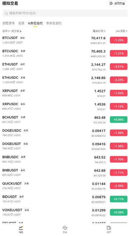Click the search magnifier icon
Screen dimensions: 129x236
(6, 13)
